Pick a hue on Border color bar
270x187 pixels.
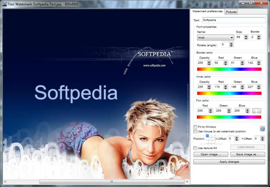click(229, 69)
